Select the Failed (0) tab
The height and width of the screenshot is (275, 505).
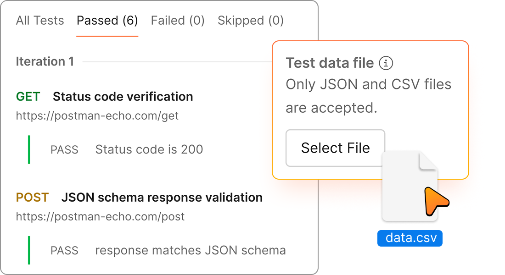(x=178, y=21)
